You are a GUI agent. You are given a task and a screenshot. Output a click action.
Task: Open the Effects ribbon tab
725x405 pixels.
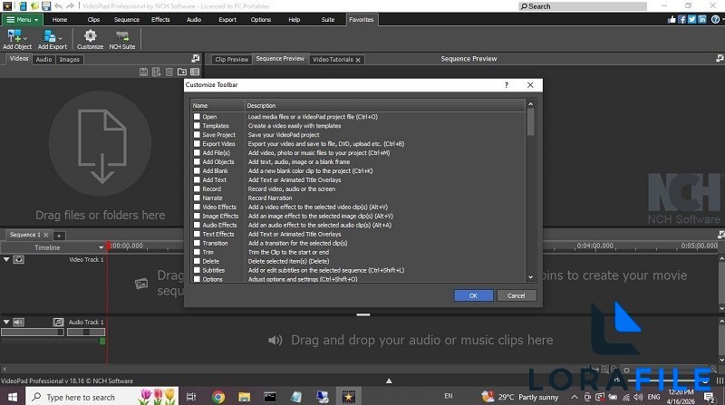pos(160,19)
